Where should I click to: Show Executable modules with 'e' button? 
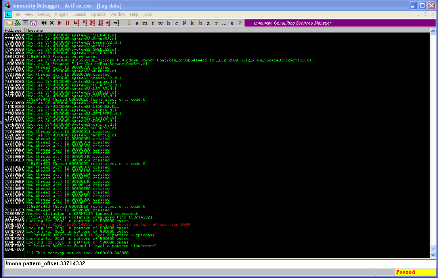pyautogui.click(x=137, y=23)
